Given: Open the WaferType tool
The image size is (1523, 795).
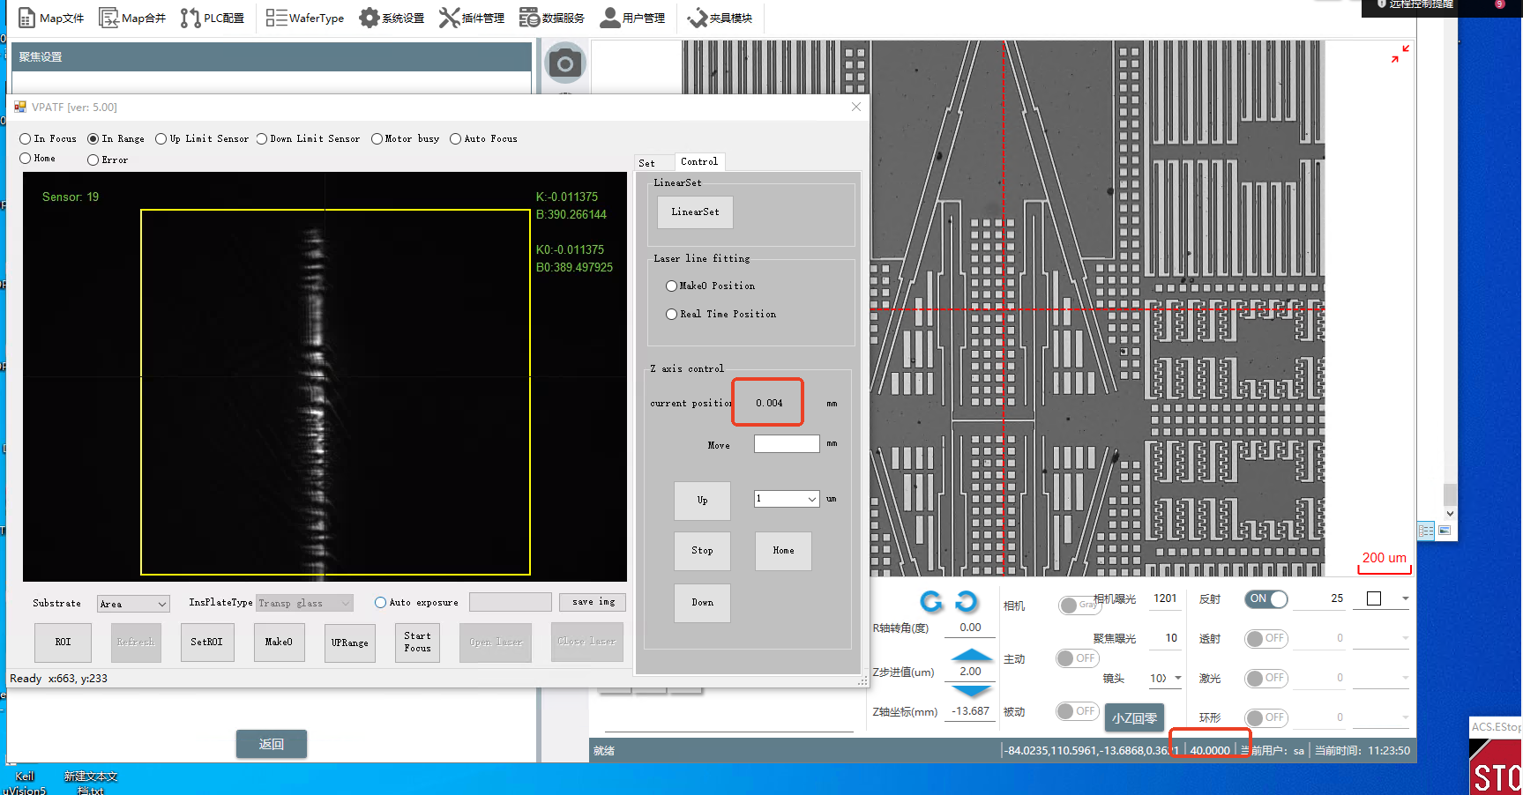Looking at the screenshot, I should tap(305, 18).
